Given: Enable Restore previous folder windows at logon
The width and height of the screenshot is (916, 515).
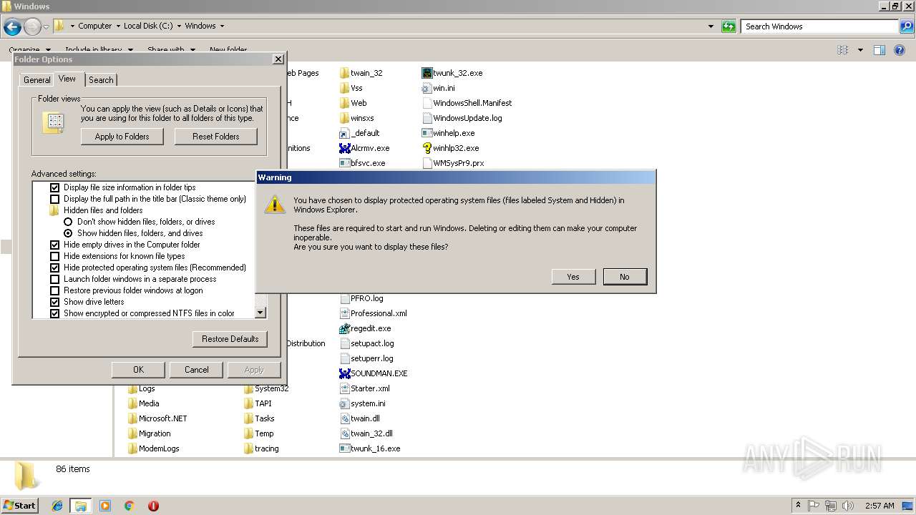Looking at the screenshot, I should (x=54, y=290).
